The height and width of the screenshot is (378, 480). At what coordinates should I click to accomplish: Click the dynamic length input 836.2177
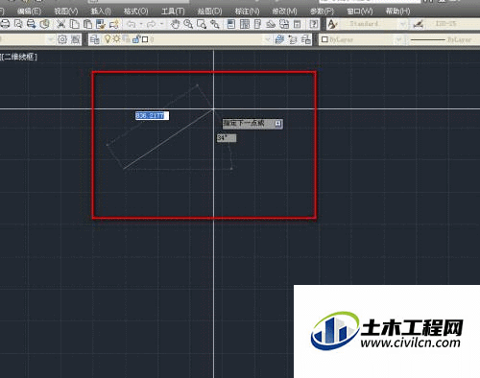(x=152, y=116)
